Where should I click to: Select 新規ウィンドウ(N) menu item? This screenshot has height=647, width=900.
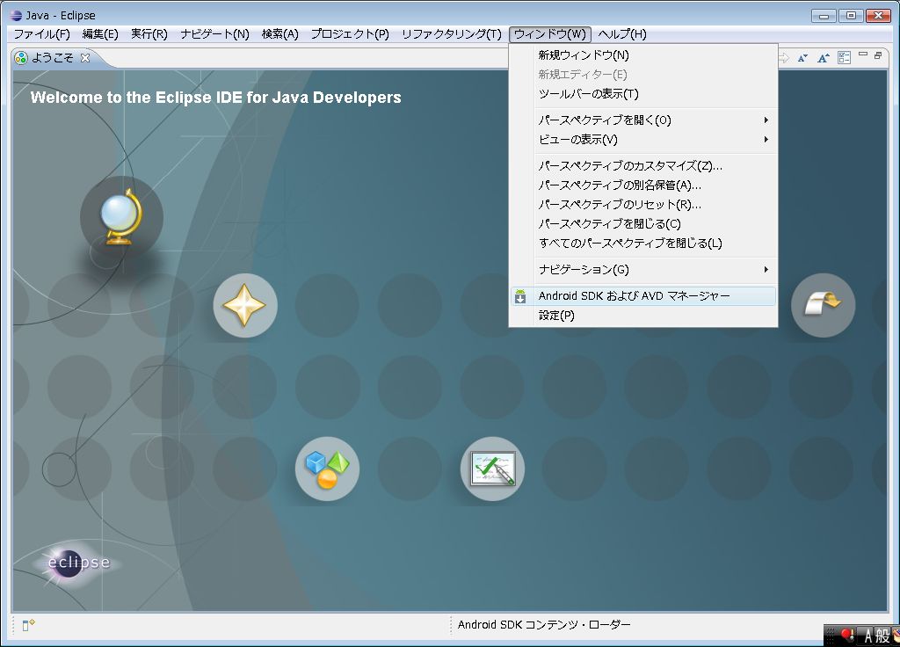[x=643, y=55]
